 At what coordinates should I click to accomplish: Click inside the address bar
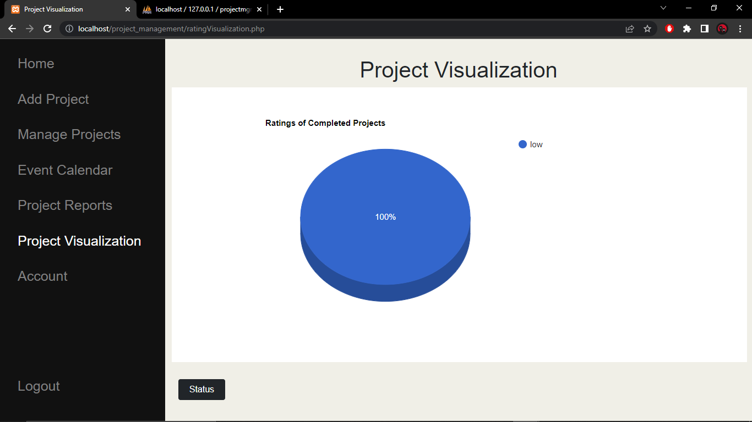pyautogui.click(x=220, y=29)
